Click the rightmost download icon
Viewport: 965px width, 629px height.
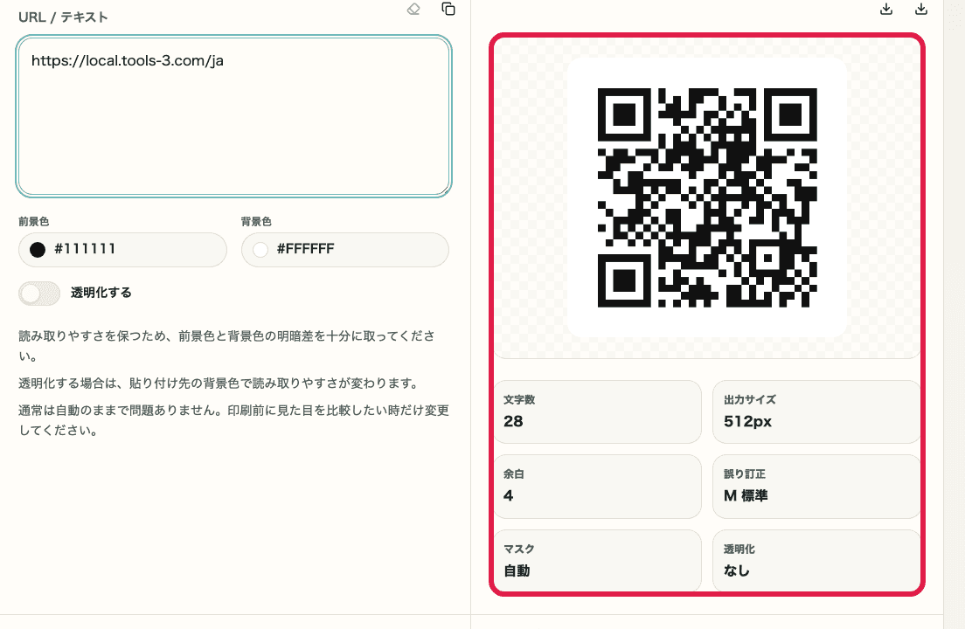coord(920,9)
